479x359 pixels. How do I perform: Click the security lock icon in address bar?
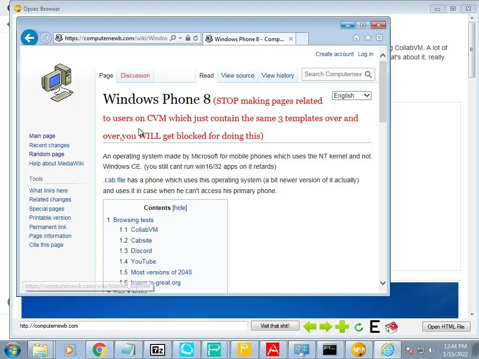188,38
